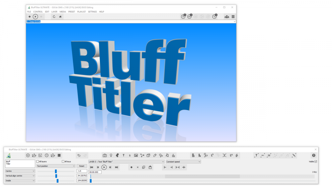Open the LAYER 5 Text layer selector
The width and height of the screenshot is (333, 187).
[x=127, y=162]
